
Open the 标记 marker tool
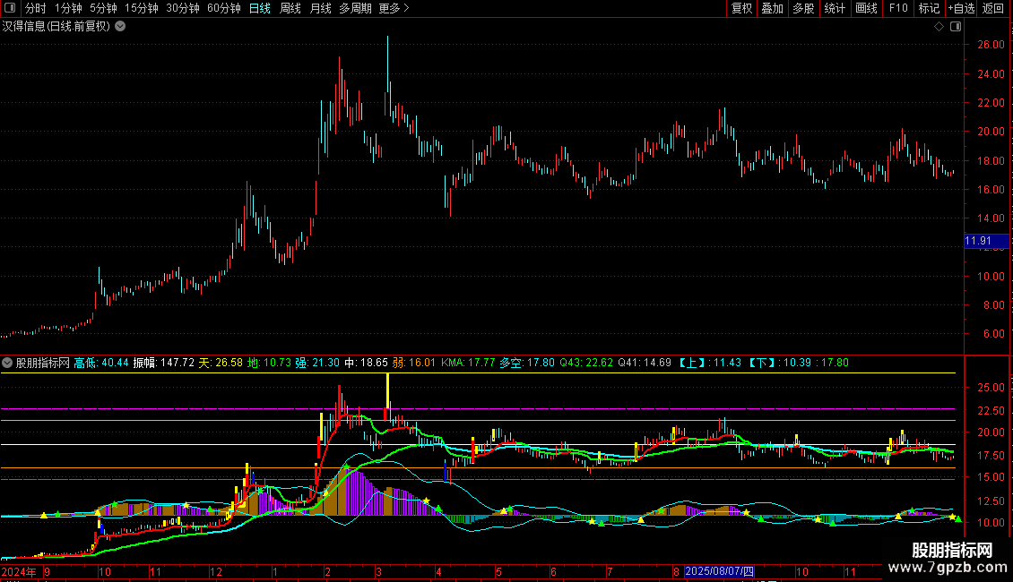929,9
